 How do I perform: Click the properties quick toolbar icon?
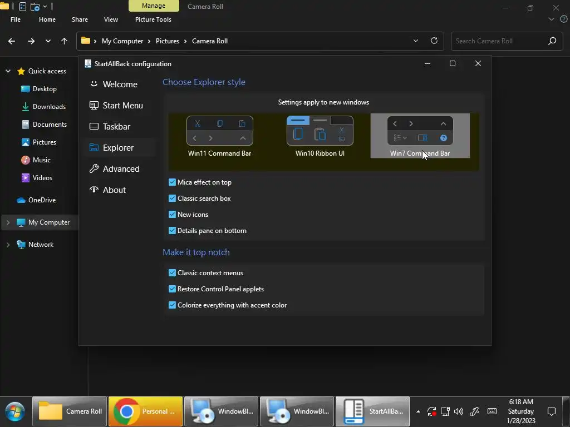(22, 6)
